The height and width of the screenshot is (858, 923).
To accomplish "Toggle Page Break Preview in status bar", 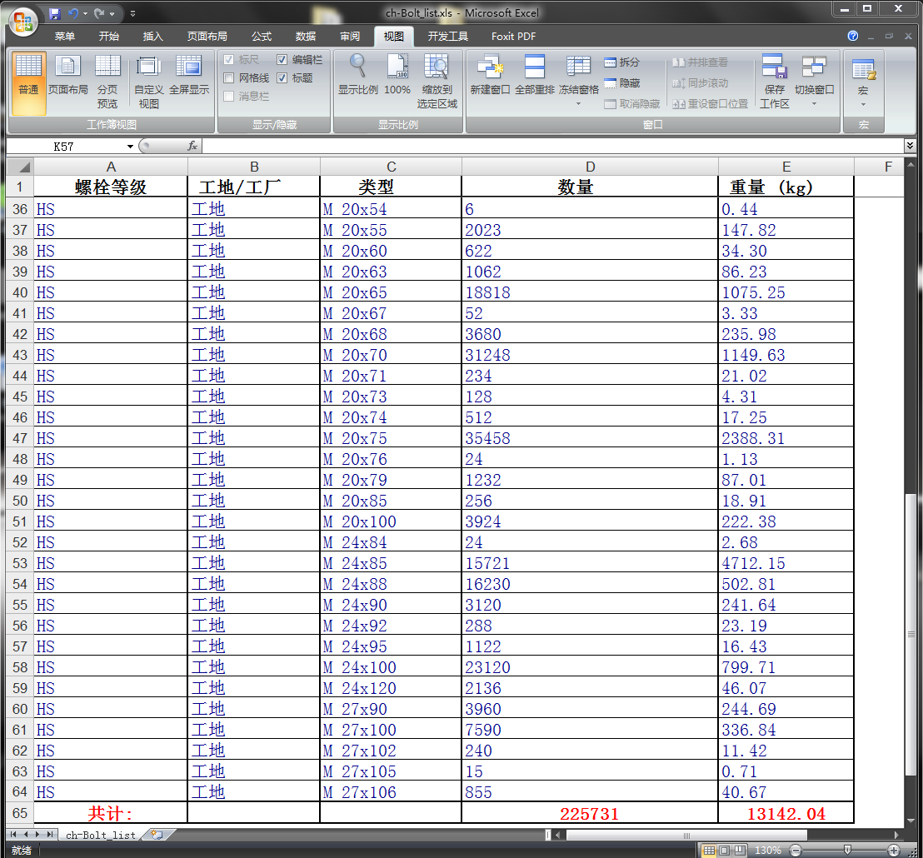I will point(740,851).
